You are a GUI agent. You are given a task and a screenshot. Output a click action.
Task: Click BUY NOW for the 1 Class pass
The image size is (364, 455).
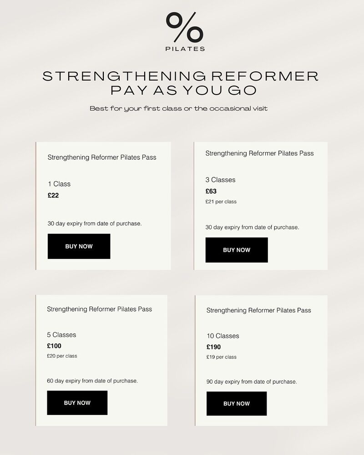tap(79, 246)
